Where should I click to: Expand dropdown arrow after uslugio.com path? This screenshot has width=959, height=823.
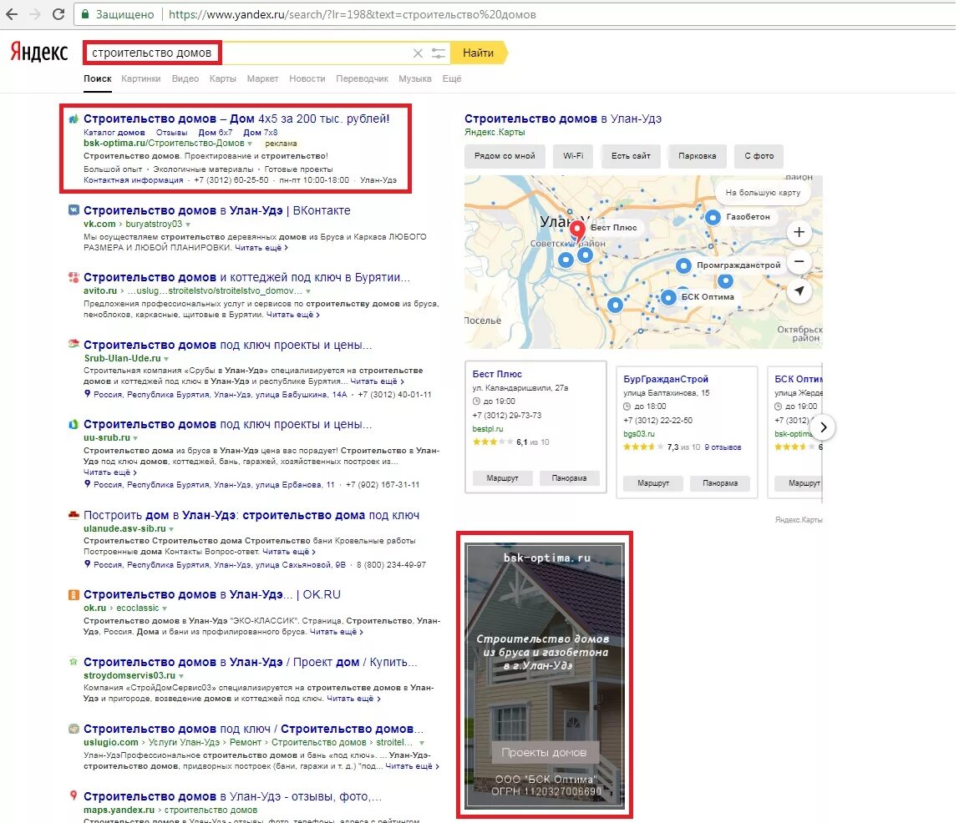(422, 743)
